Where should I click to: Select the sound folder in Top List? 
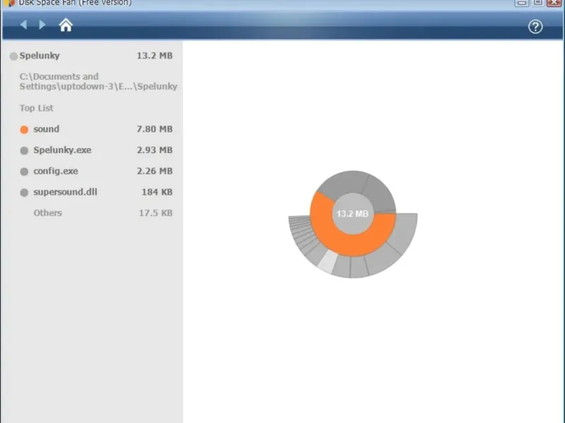(96, 129)
